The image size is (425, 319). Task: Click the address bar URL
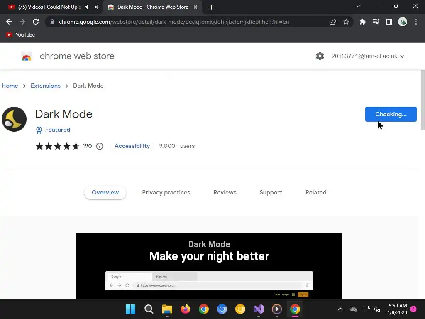(x=174, y=22)
